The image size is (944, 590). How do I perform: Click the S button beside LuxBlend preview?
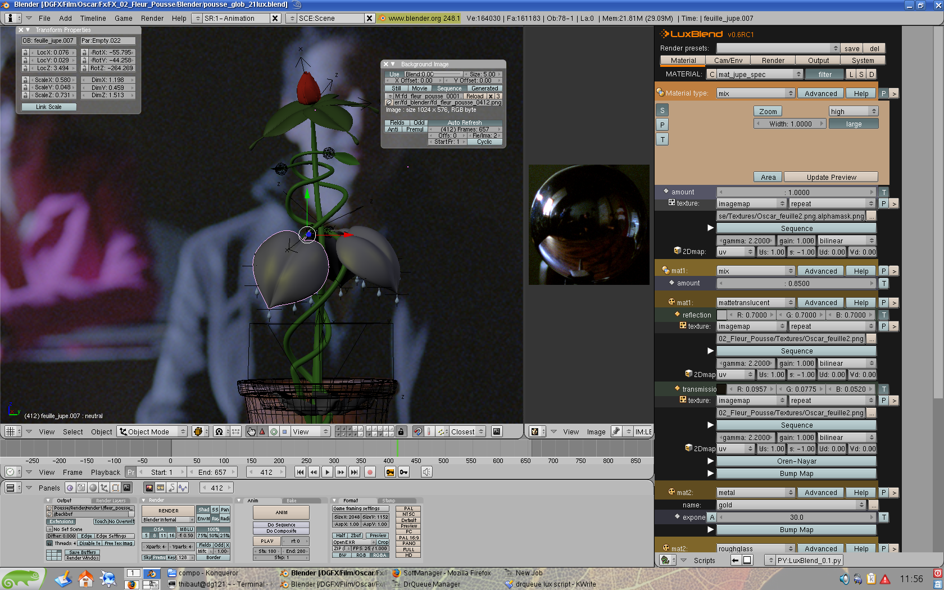coord(662,110)
